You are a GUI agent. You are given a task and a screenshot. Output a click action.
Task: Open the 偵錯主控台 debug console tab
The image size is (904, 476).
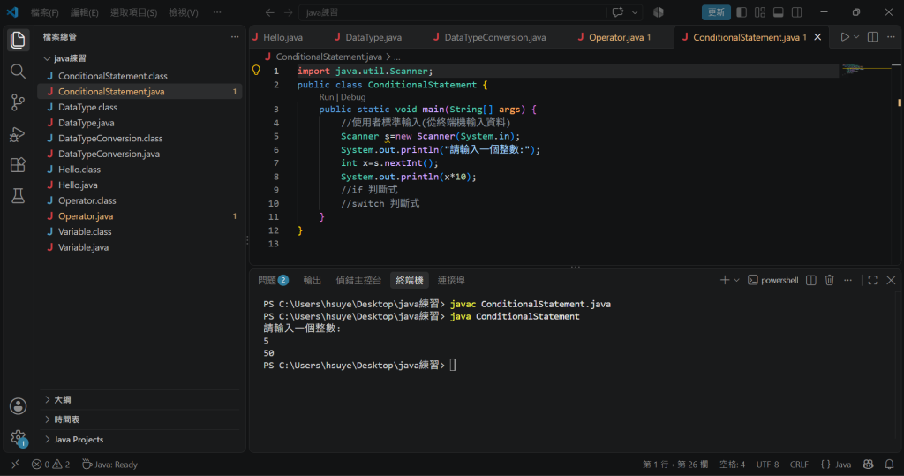[x=358, y=281]
